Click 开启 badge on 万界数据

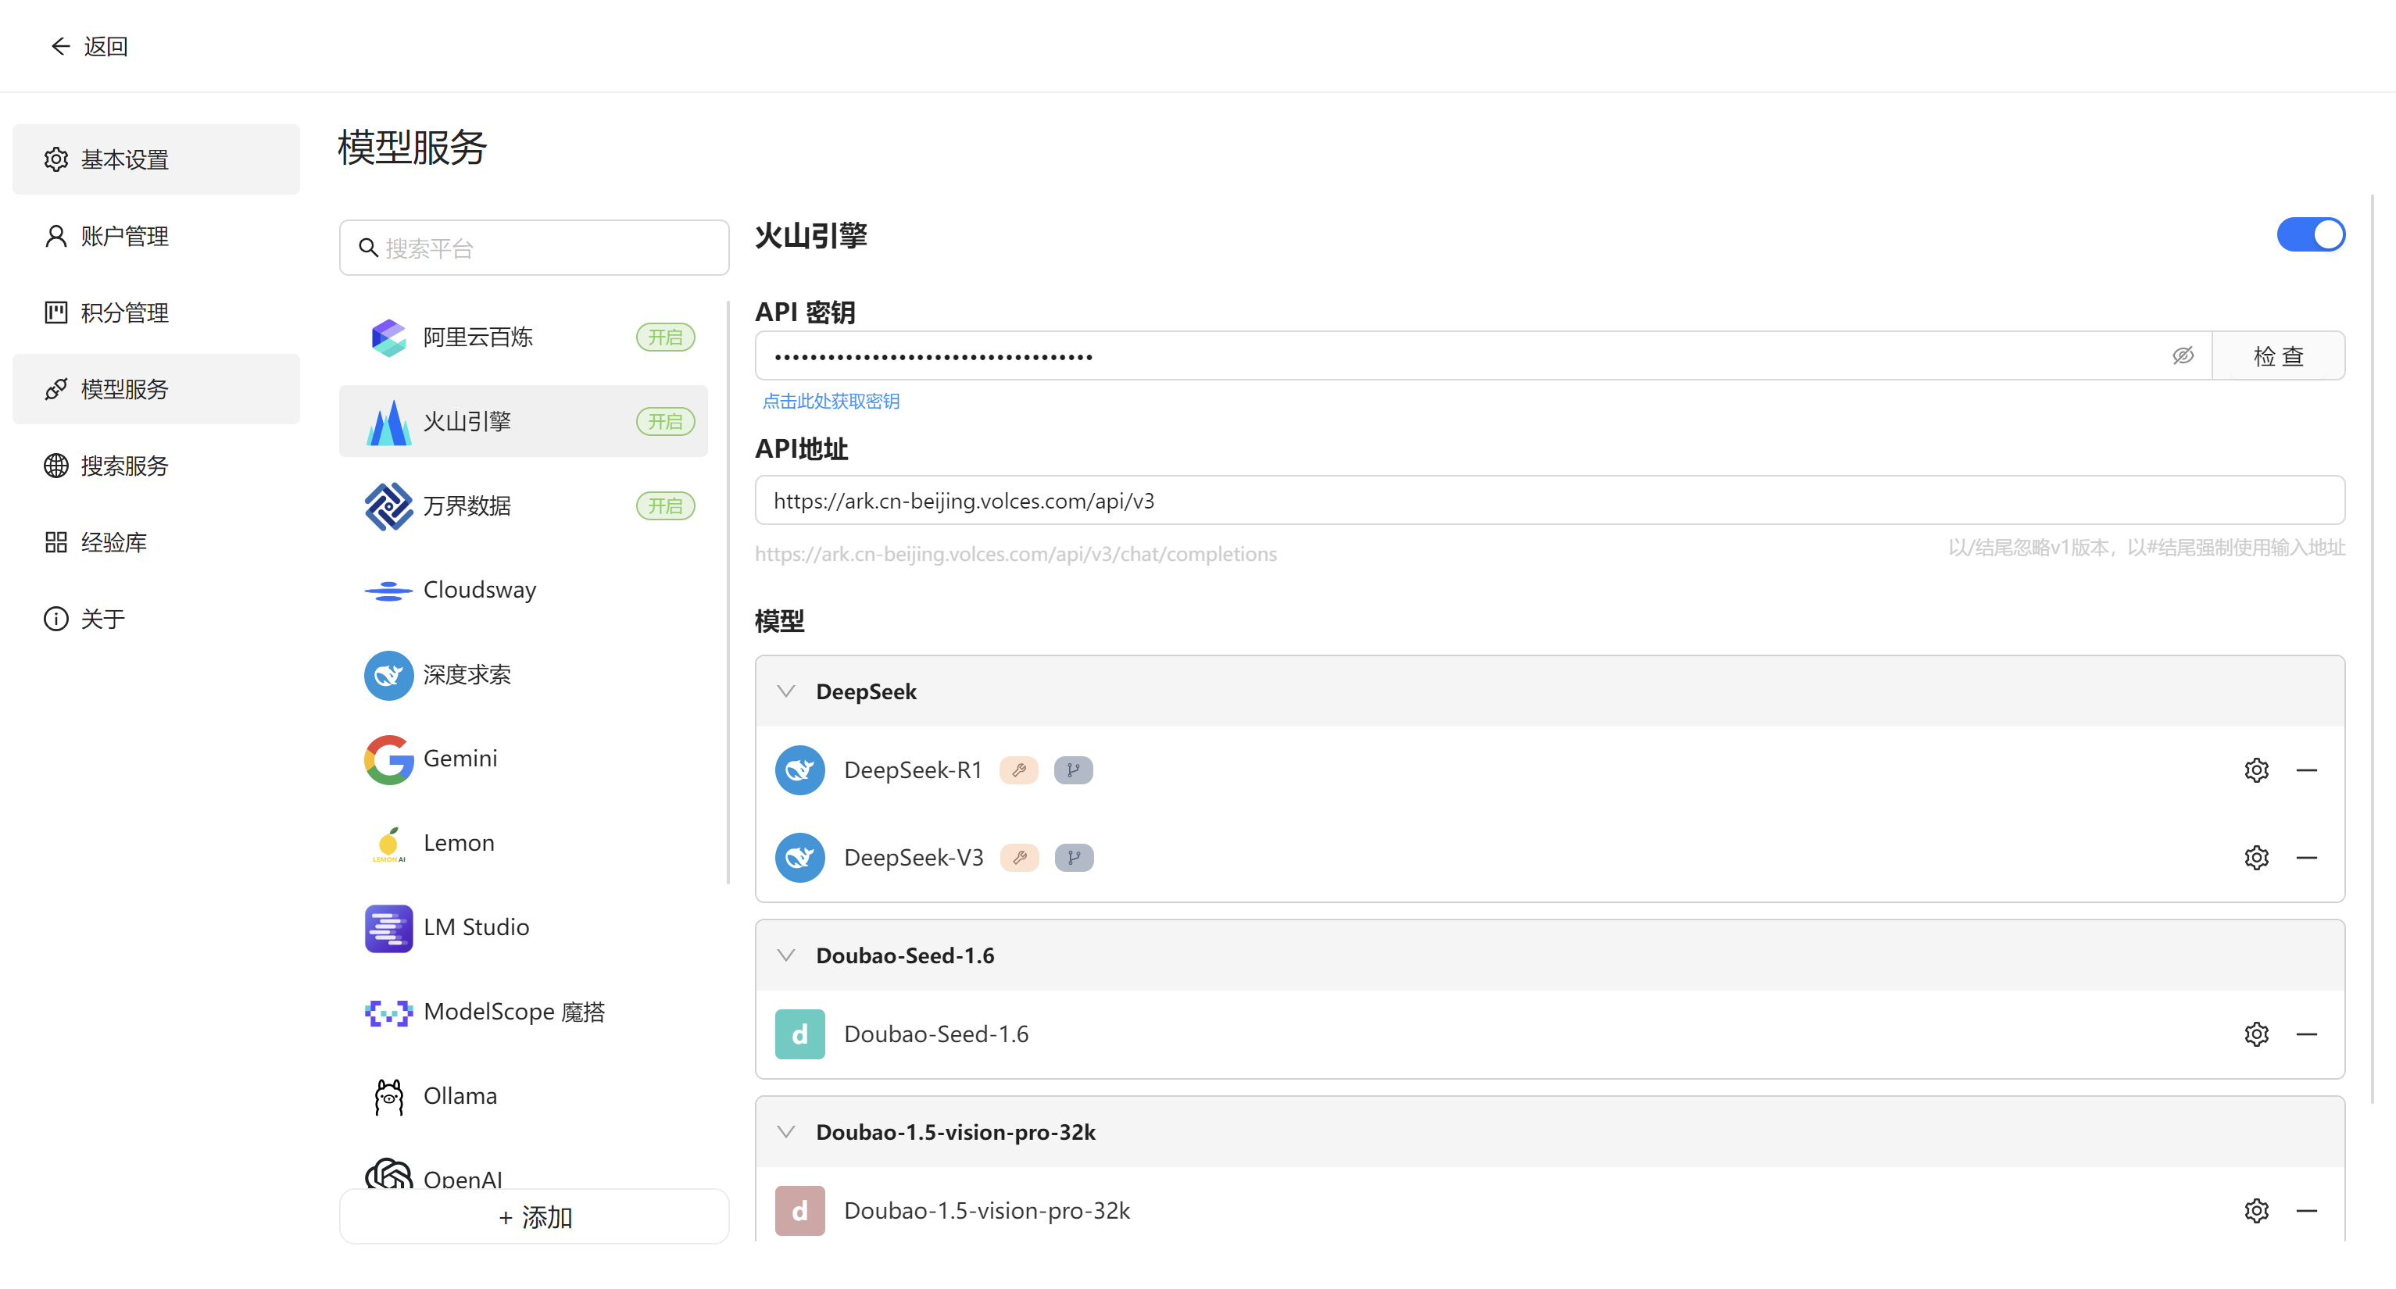click(x=665, y=506)
